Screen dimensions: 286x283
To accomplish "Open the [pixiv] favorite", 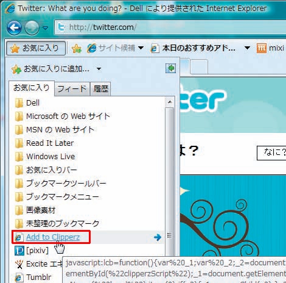I will (37, 251).
